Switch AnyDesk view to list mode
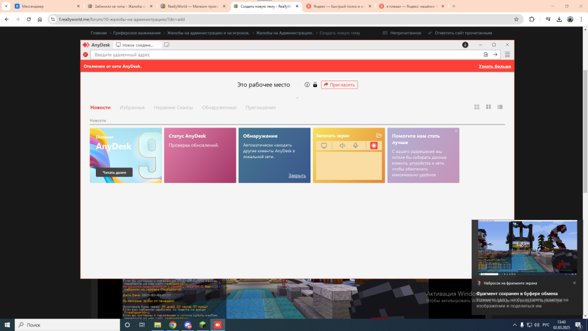588x331 pixels. point(500,107)
